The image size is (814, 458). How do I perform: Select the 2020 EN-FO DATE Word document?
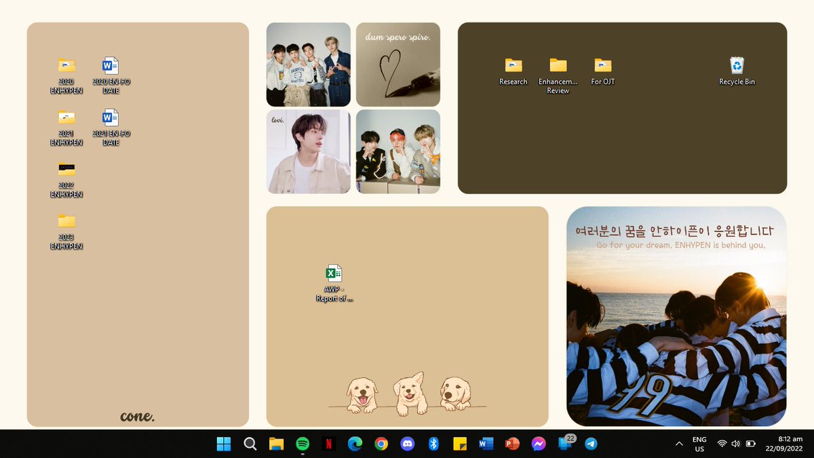coord(111,75)
